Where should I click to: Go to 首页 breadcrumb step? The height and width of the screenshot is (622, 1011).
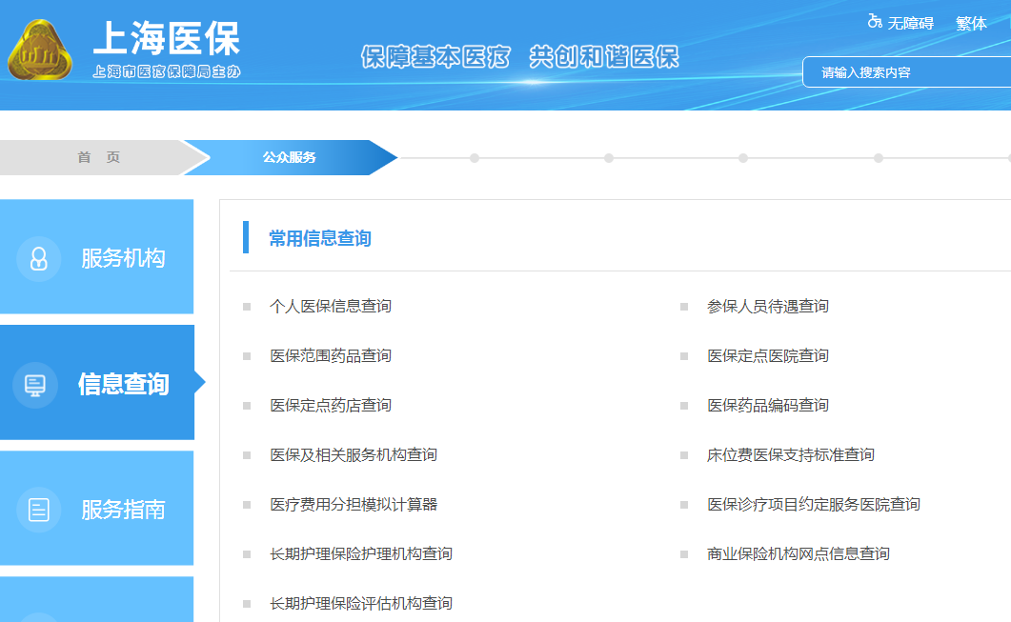click(x=99, y=158)
